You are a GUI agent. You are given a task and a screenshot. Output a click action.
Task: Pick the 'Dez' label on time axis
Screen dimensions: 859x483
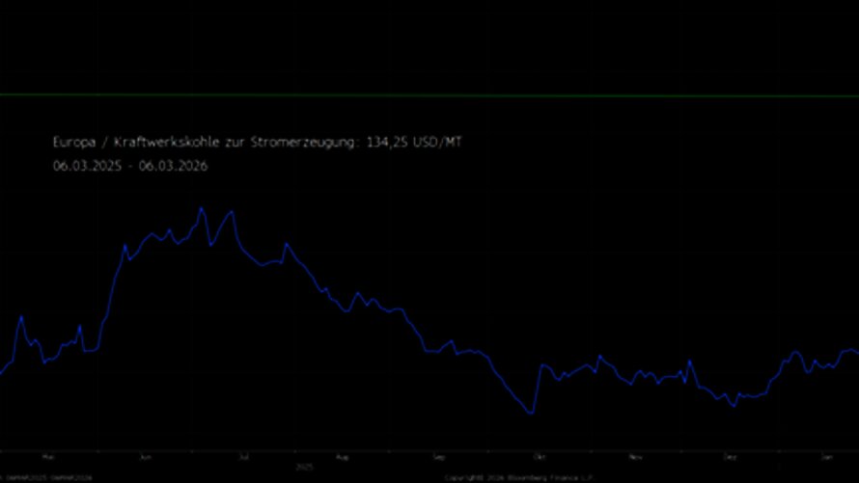pyautogui.click(x=731, y=456)
